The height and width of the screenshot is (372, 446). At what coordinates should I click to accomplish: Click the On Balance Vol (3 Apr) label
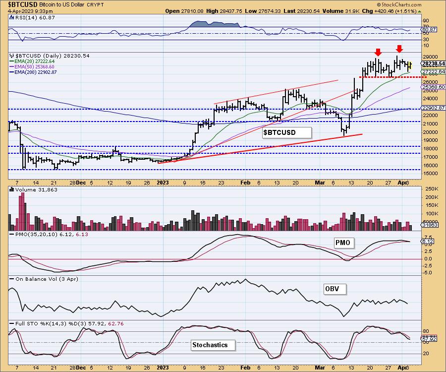[47, 279]
